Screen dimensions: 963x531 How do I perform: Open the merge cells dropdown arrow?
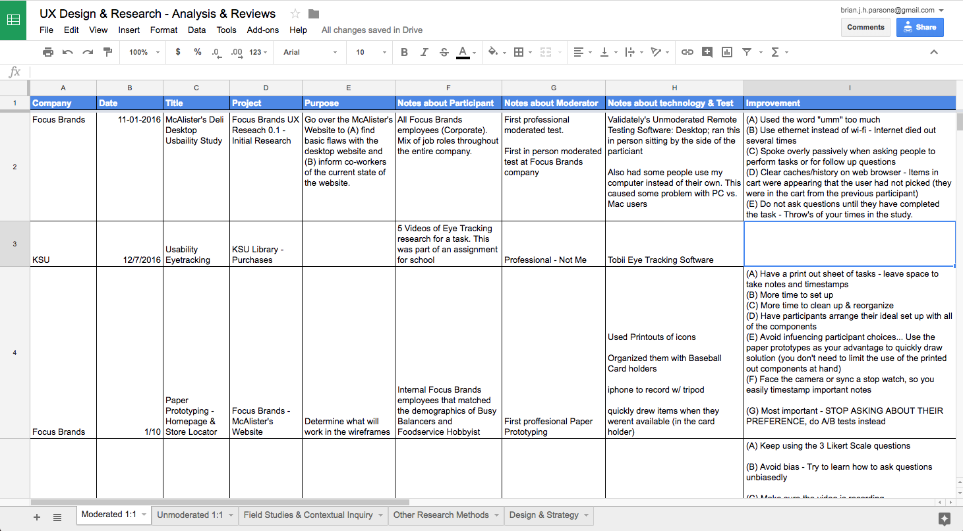[560, 52]
